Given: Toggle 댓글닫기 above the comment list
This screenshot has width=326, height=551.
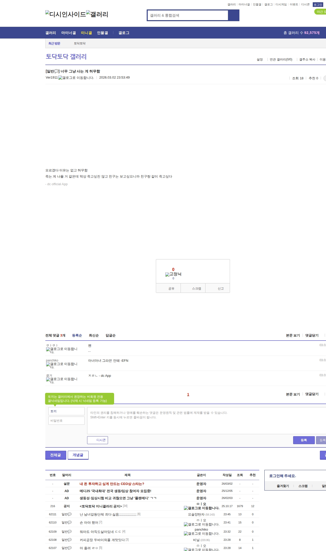Looking at the screenshot, I should 312,335.
